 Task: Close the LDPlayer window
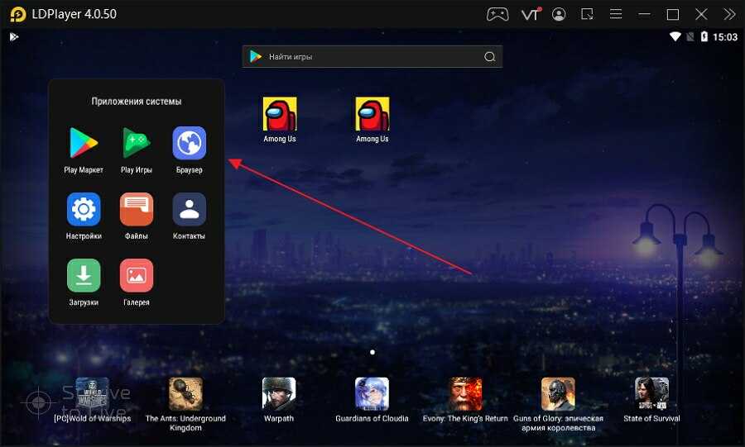(x=701, y=14)
